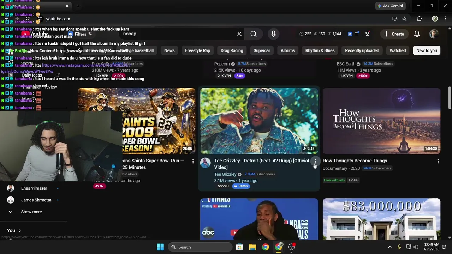Play the $83,000,000 house thumbnail
Viewport: 452px width, 254px height.
[381, 219]
